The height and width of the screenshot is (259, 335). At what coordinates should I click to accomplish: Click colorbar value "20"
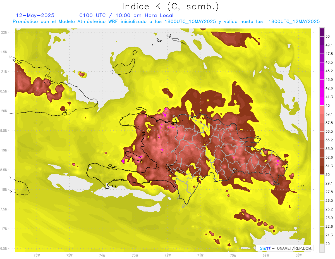point(327,244)
